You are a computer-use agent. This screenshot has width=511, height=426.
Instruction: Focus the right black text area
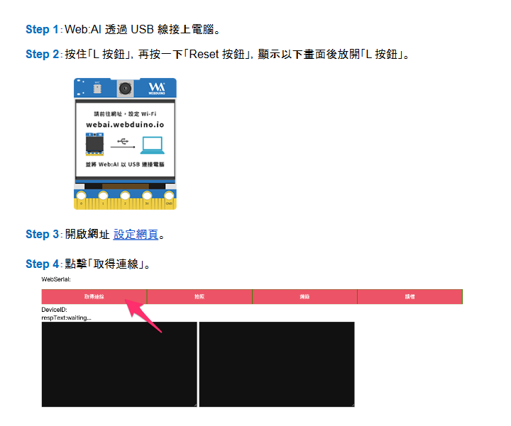click(x=277, y=364)
